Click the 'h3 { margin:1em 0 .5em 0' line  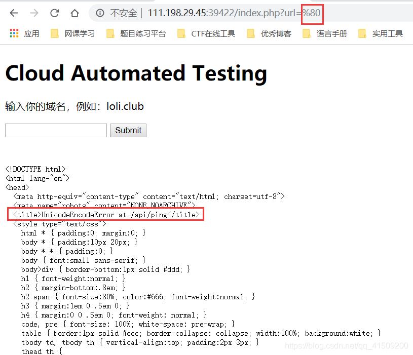coord(75,306)
